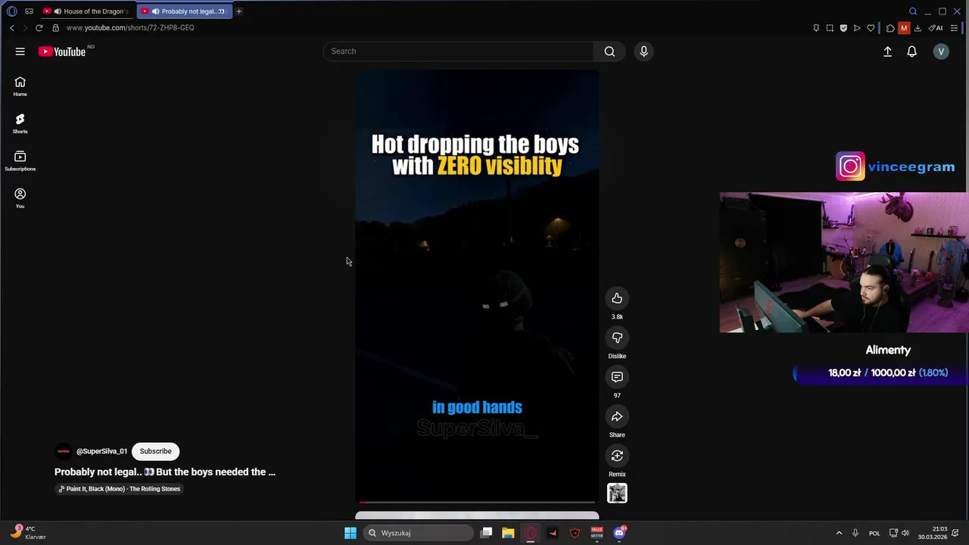This screenshot has width=969, height=545.
Task: Open the weather widget showing 4°C
Action: coord(26,533)
